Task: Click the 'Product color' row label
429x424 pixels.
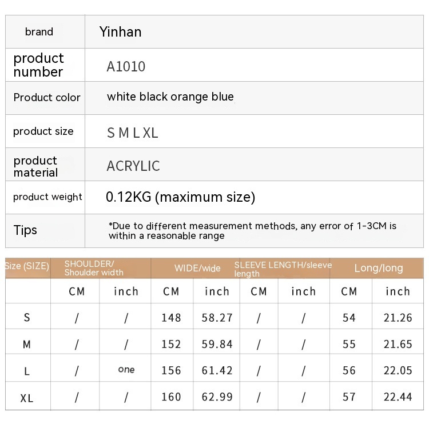Action: coord(47,97)
